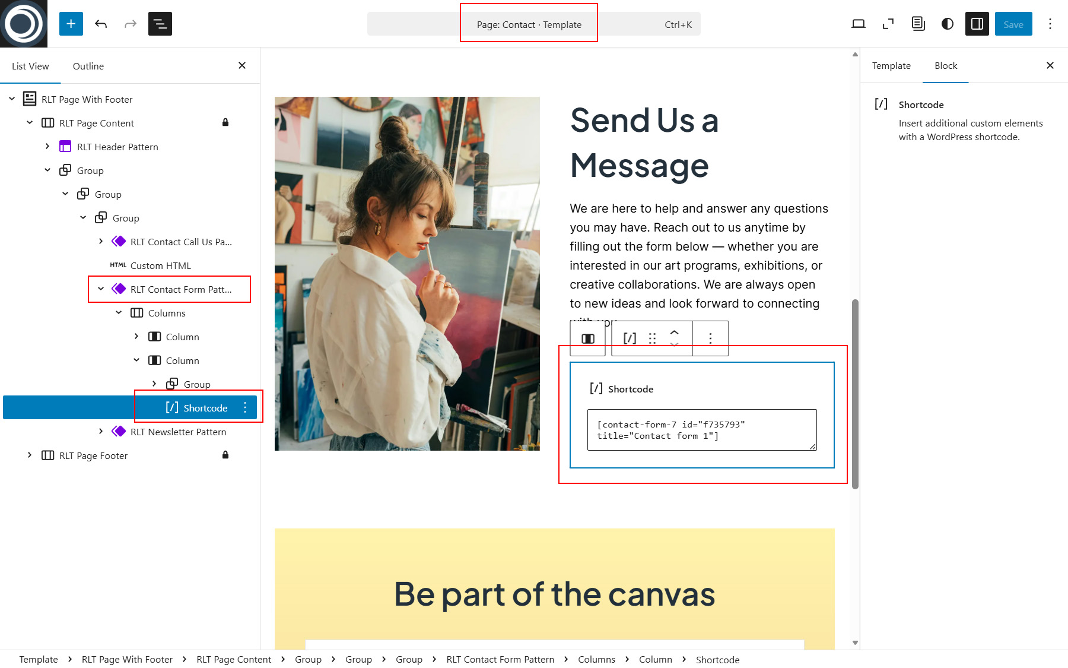
Task: Expand the RLT Header Pattern item
Action: tap(47, 147)
